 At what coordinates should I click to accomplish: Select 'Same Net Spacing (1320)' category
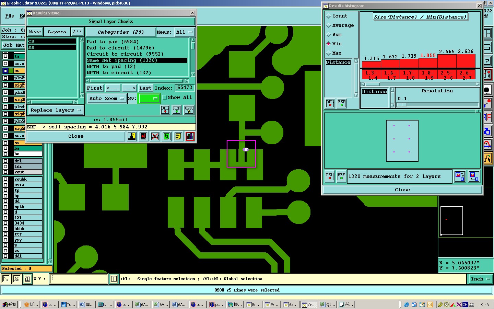(x=137, y=60)
